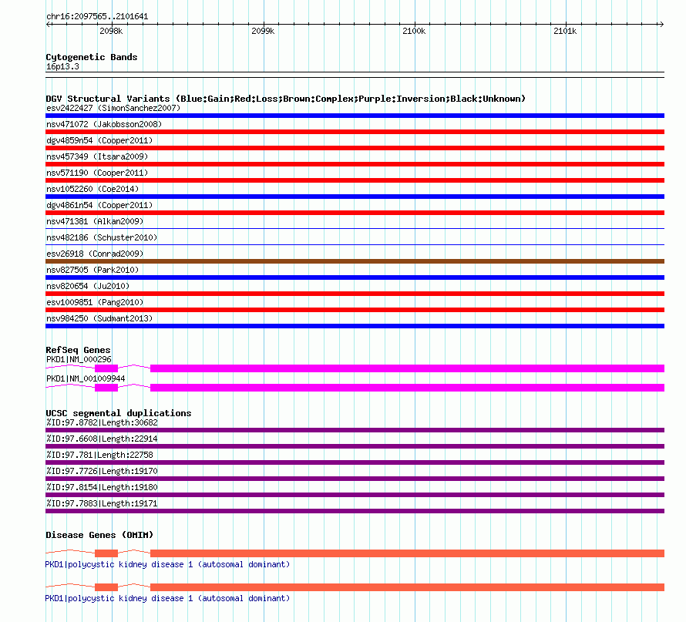This screenshot has height=622, width=686.
Task: Select %ID:97.6608|Length:22914 duplication label
Action: click(x=102, y=439)
